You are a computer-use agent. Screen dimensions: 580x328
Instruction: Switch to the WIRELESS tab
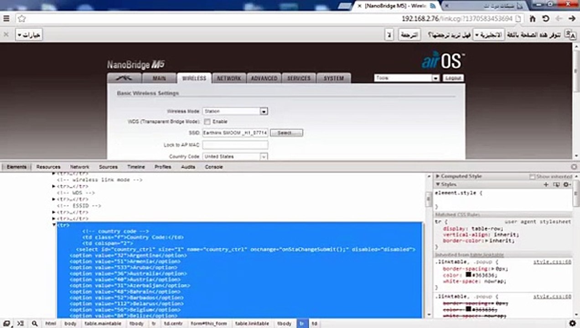point(194,78)
